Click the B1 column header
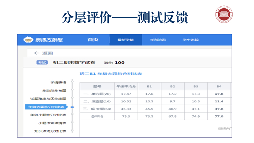This screenshot has height=143, width=254. [149, 86]
